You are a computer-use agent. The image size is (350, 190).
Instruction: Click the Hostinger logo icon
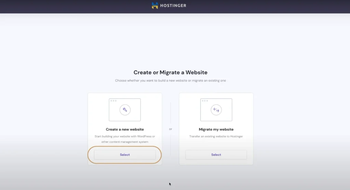155,5
